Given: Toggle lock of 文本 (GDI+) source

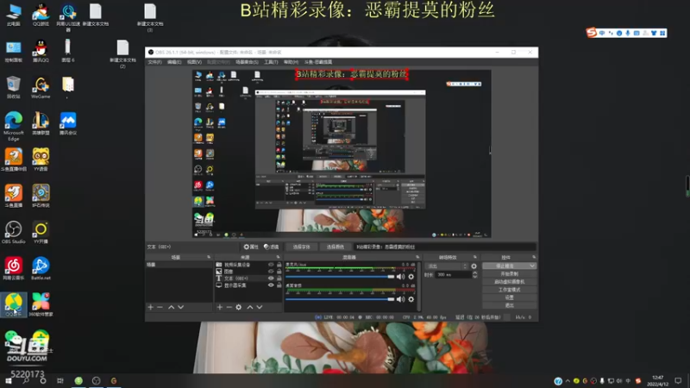Looking at the screenshot, I should click(x=279, y=278).
